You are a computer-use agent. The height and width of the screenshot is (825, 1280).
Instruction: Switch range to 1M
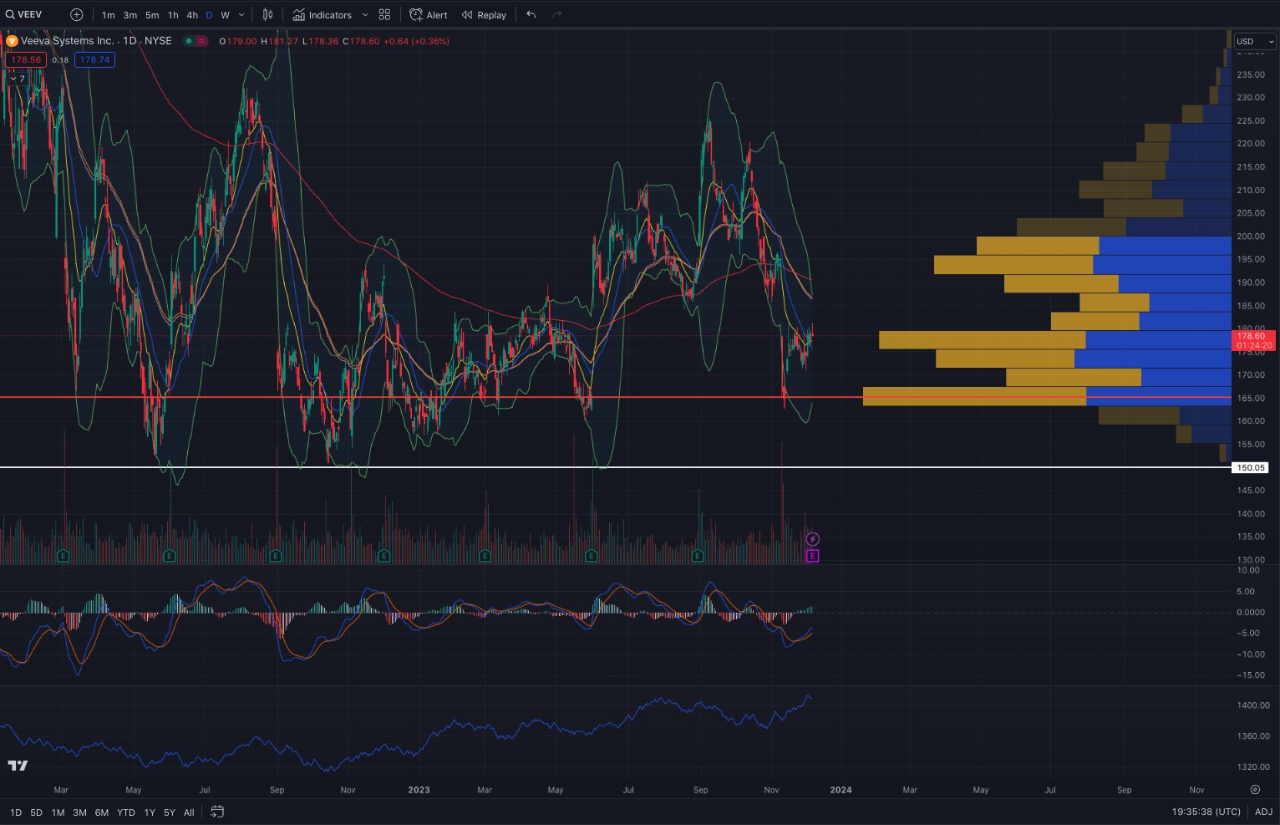pyautogui.click(x=58, y=812)
